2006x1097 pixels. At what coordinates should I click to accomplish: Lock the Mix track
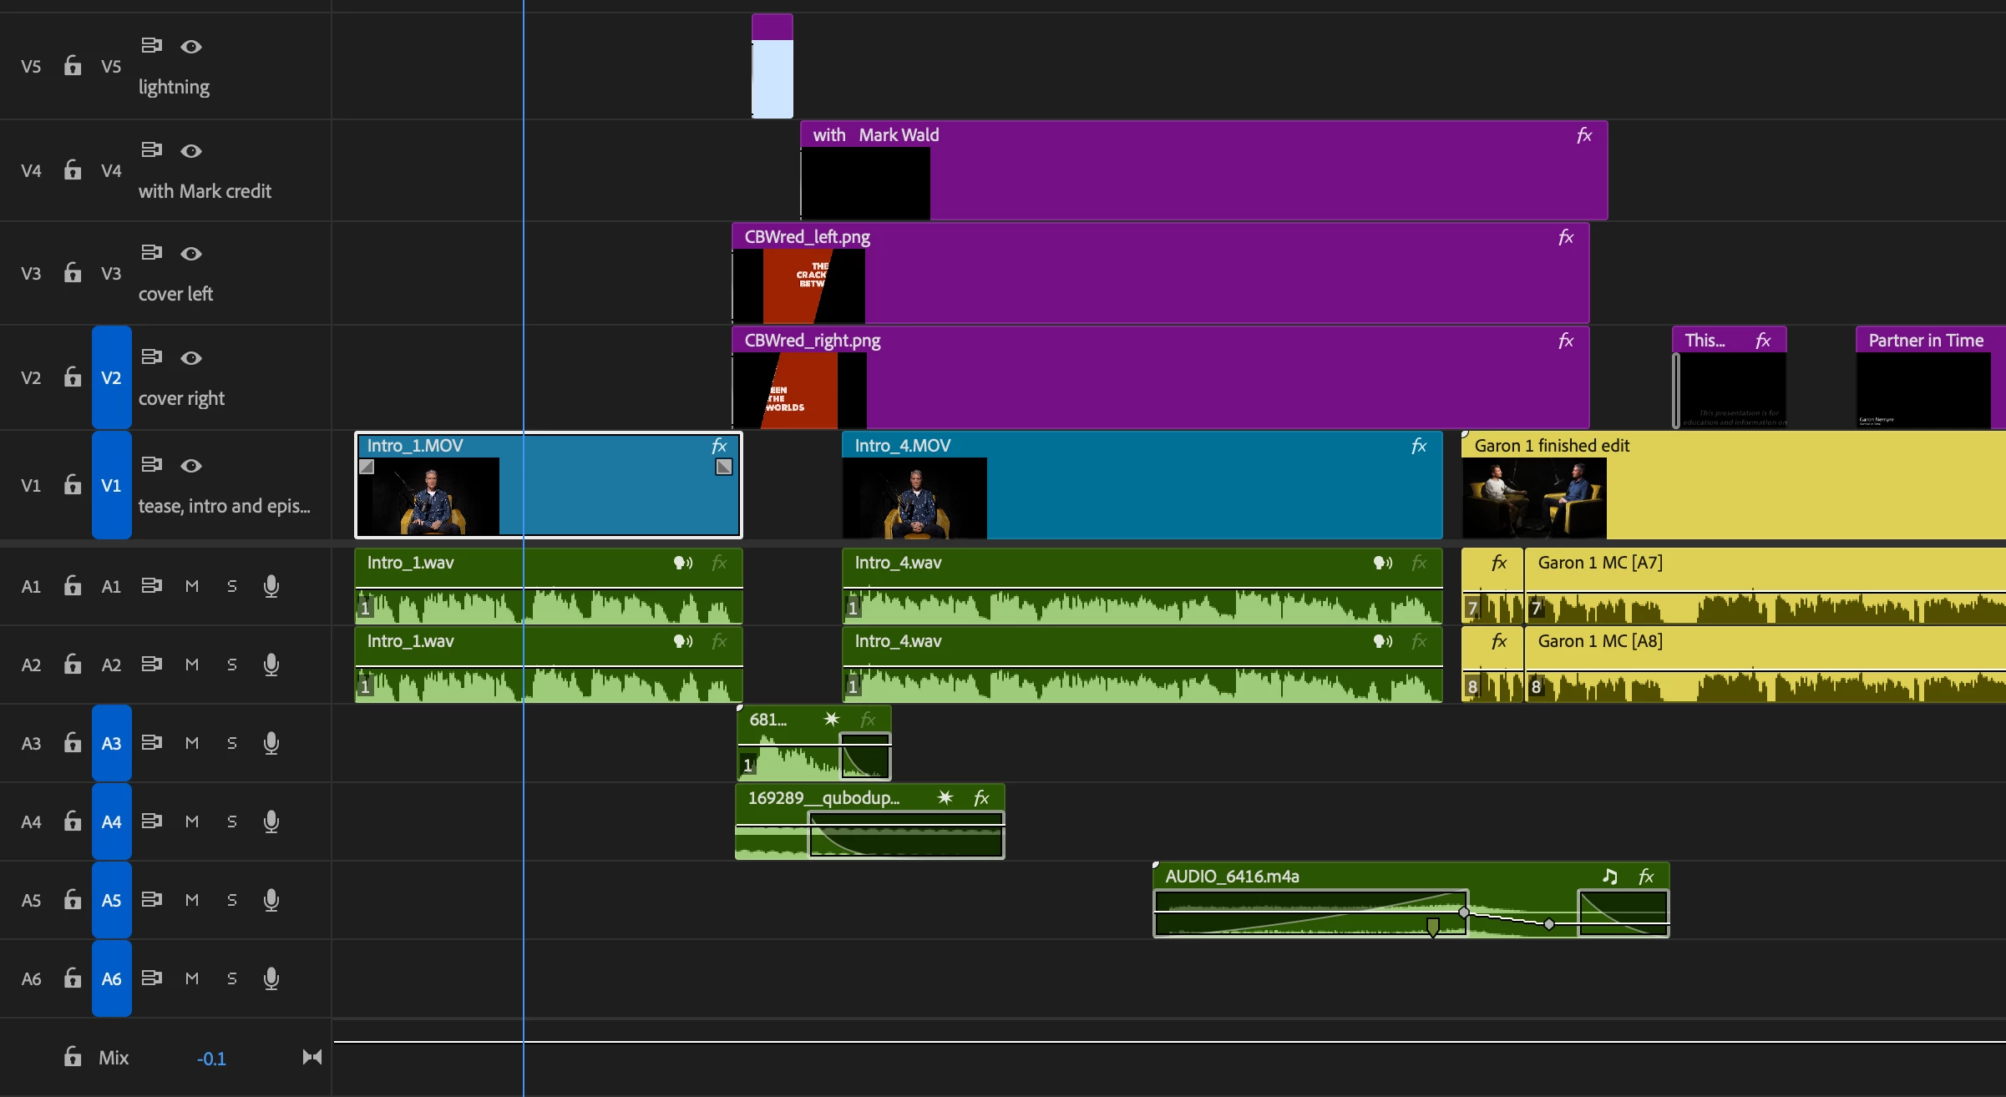pos(73,1057)
